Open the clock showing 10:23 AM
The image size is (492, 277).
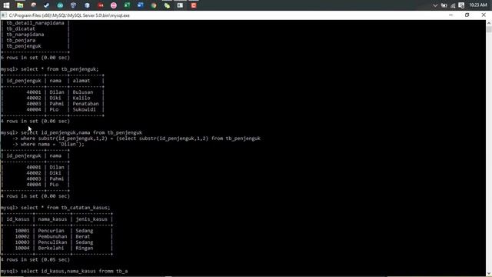pyautogui.click(x=478, y=5)
